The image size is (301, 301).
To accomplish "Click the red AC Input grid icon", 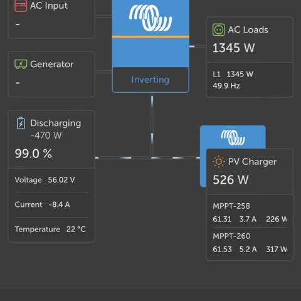I will click(21, 6).
